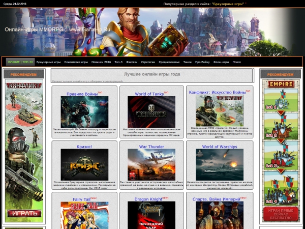Click the World of Warships ship thumbnail
The height and width of the screenshot is (229, 305).
[220, 165]
